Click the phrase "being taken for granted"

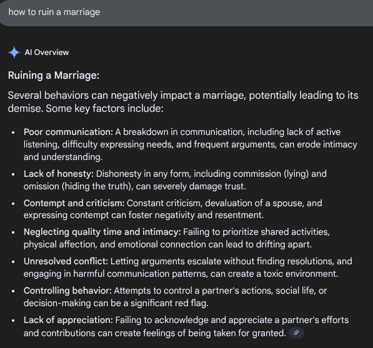point(236,333)
